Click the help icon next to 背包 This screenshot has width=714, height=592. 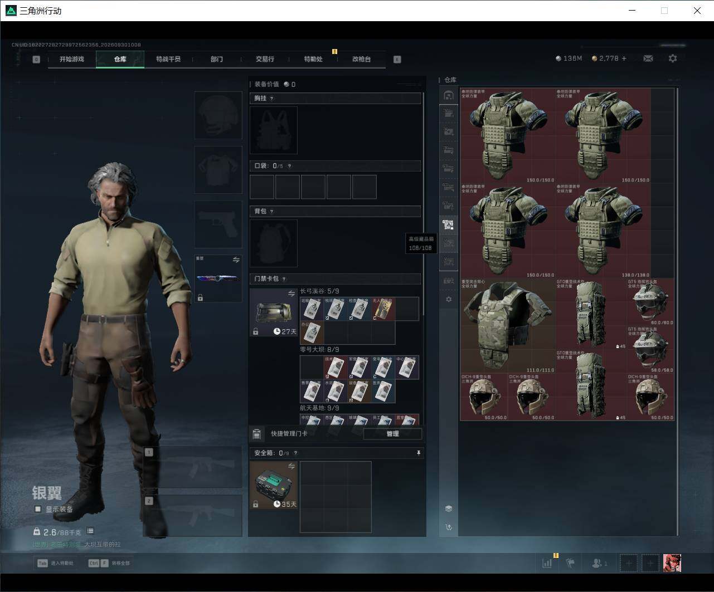271,212
